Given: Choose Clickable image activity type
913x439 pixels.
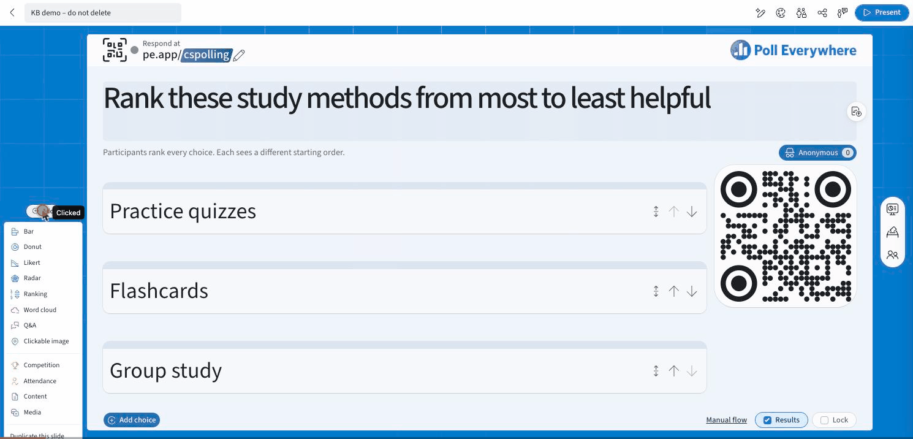Looking at the screenshot, I should click(46, 341).
